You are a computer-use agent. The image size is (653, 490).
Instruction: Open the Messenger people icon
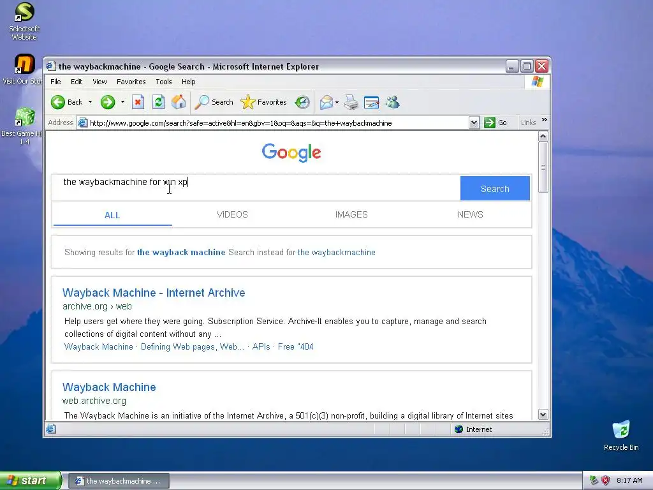click(x=392, y=102)
